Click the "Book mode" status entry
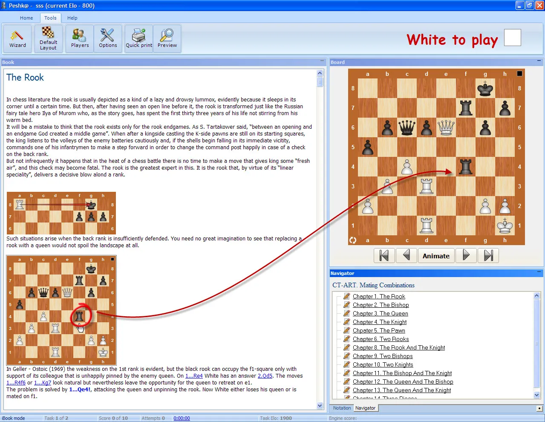545x422 pixels. 13,418
